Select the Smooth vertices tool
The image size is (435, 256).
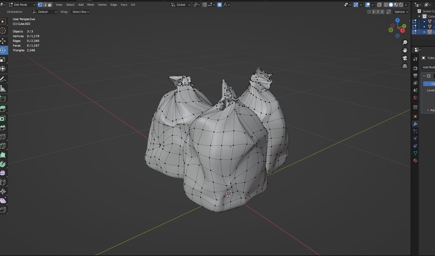click(x=3, y=173)
